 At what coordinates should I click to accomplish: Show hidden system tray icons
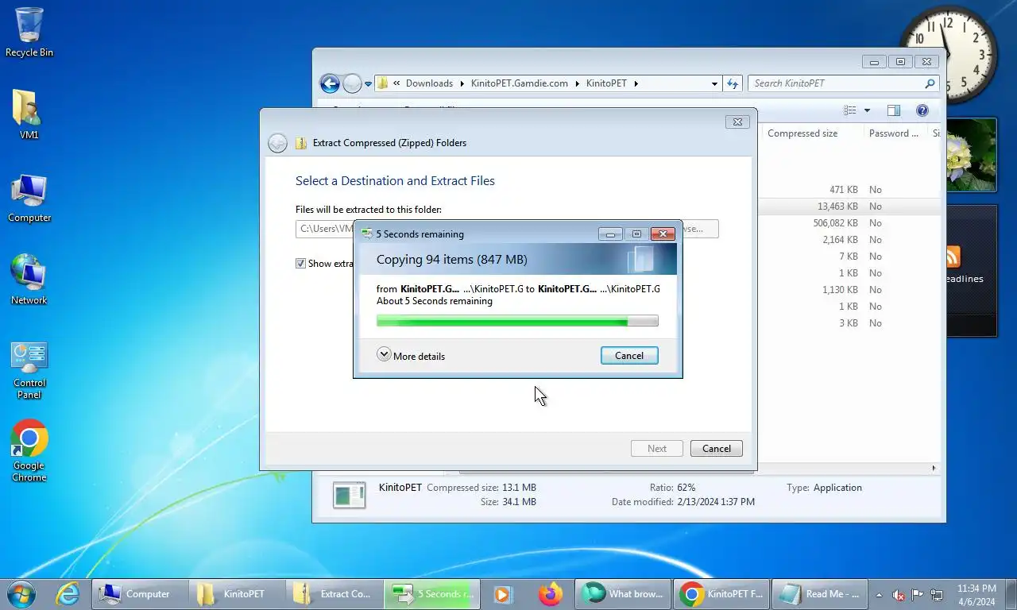click(x=880, y=594)
